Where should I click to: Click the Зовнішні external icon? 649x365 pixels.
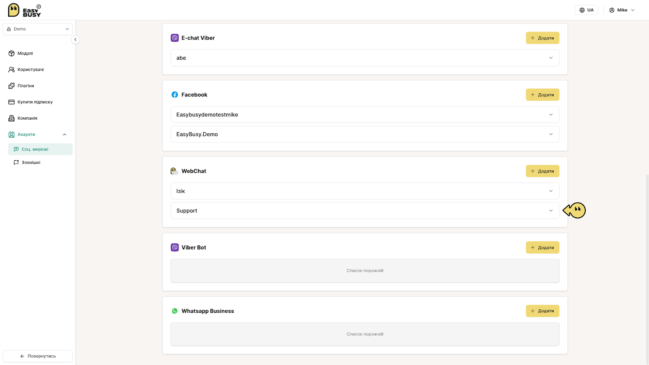(x=16, y=162)
